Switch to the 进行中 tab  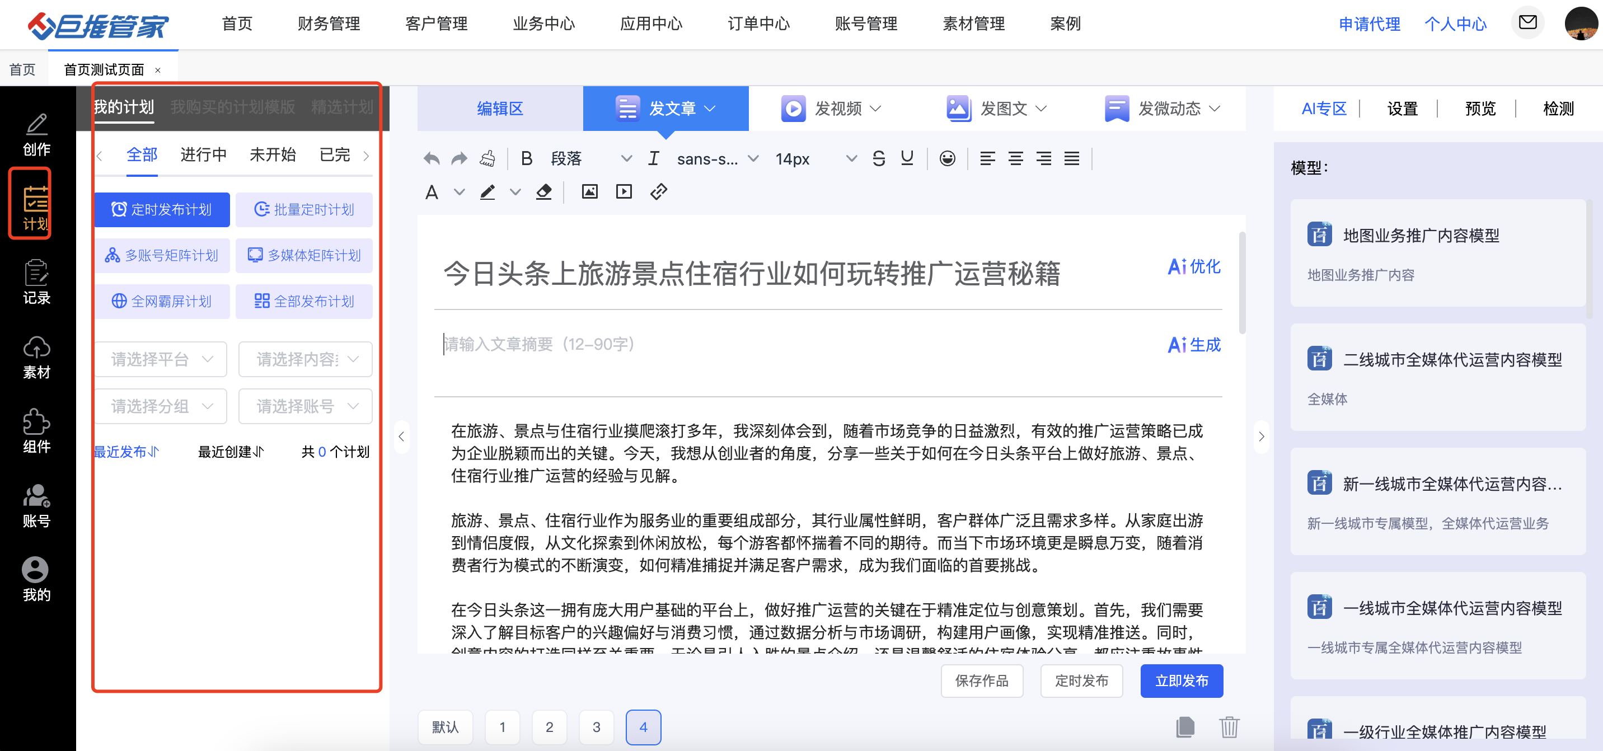tap(203, 155)
